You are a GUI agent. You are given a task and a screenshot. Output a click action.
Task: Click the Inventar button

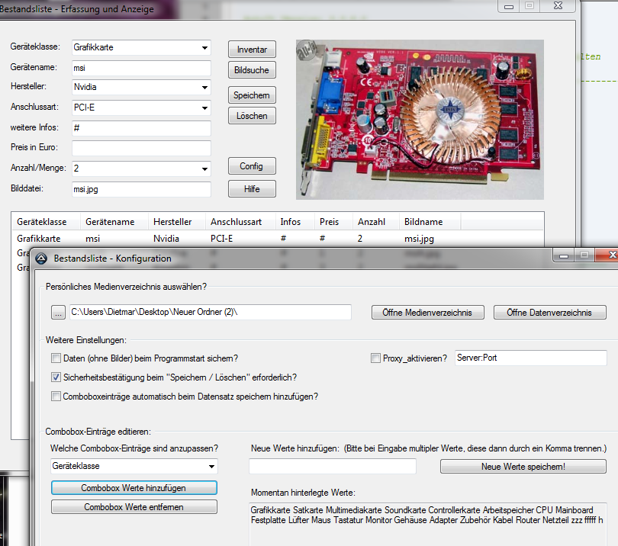tap(252, 50)
